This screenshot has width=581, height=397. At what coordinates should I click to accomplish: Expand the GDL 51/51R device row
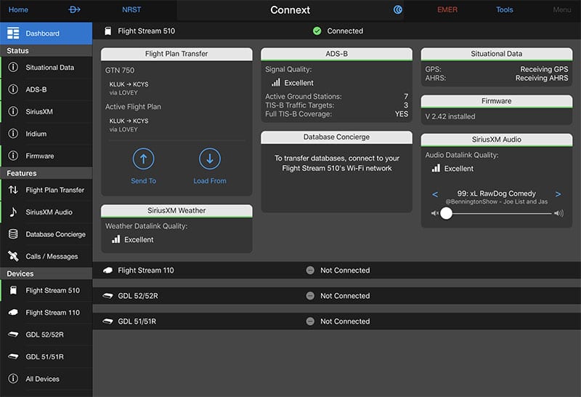336,321
